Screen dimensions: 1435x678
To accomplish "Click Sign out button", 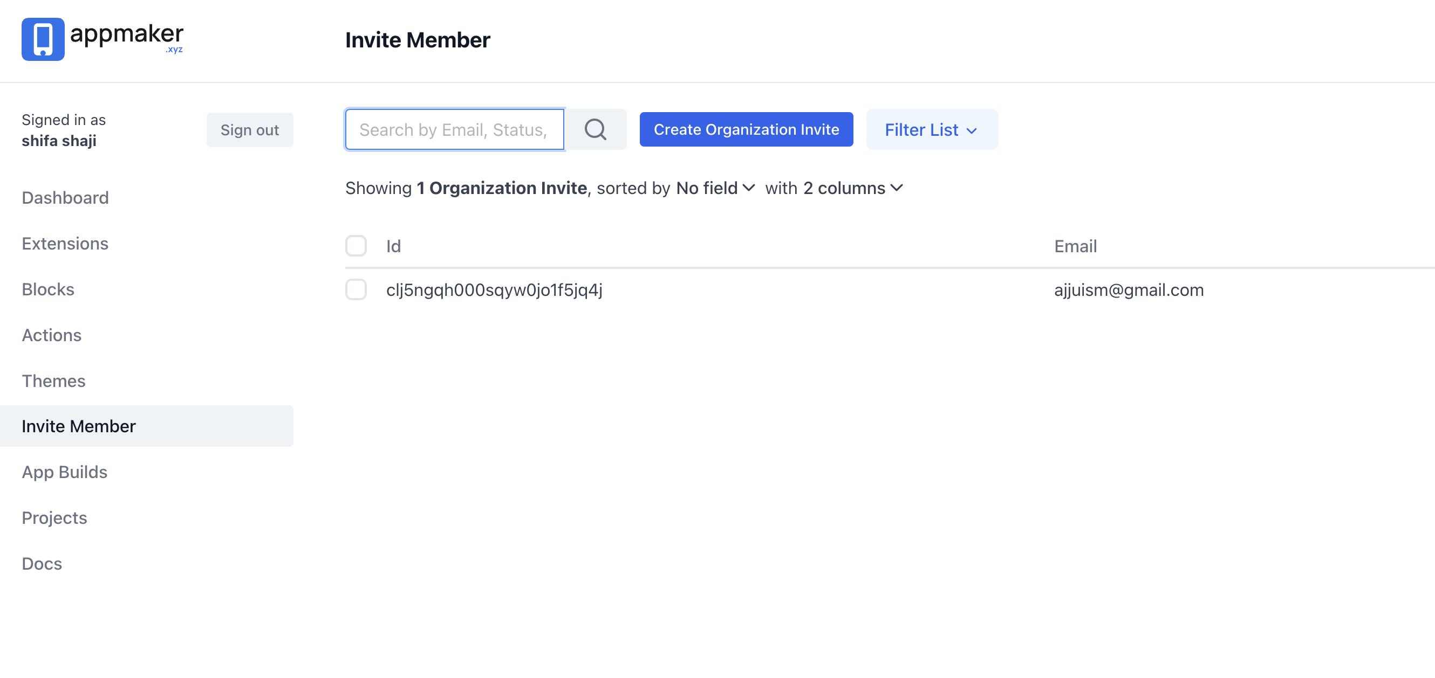I will (x=249, y=129).
